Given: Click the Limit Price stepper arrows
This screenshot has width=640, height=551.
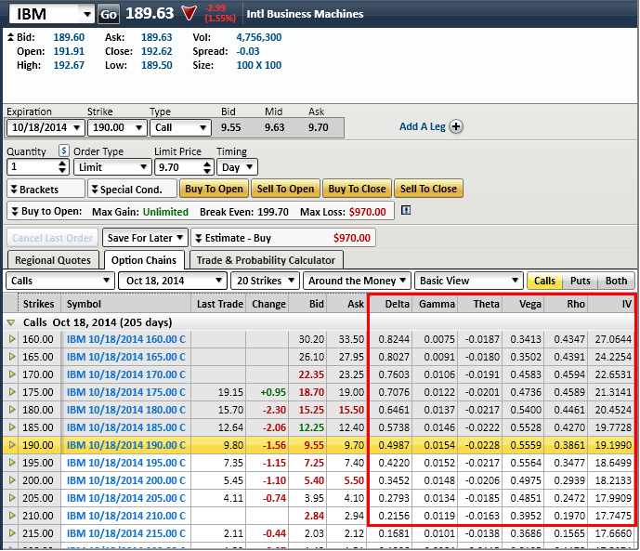Looking at the screenshot, I should tap(207, 167).
